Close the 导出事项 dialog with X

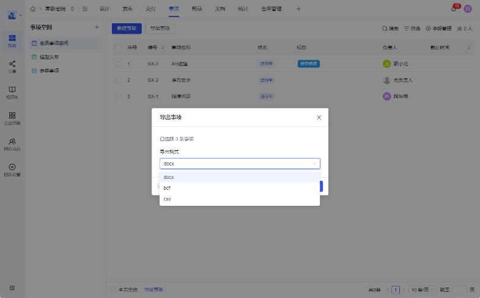319,117
